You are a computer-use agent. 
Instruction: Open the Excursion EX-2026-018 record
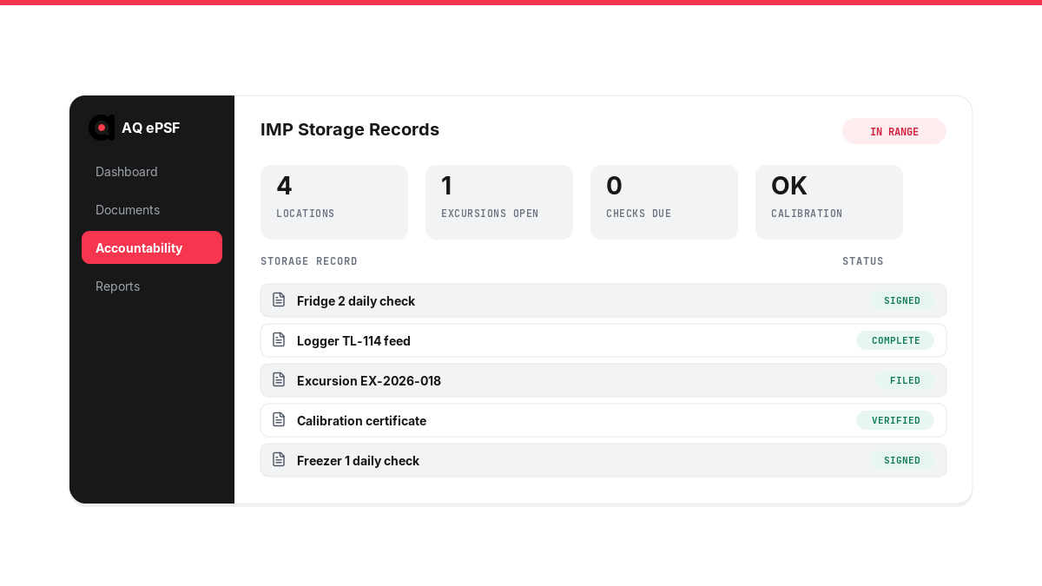[x=603, y=380]
